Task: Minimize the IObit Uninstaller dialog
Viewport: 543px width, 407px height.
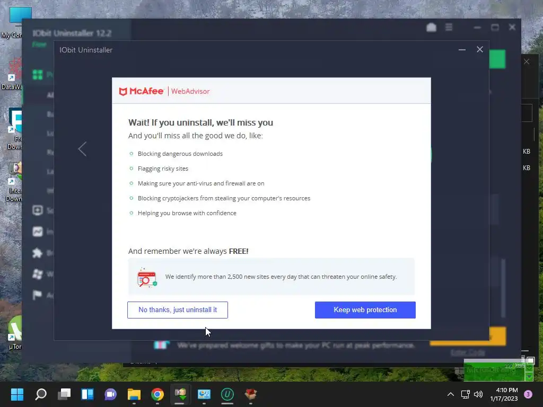Action: (x=462, y=49)
